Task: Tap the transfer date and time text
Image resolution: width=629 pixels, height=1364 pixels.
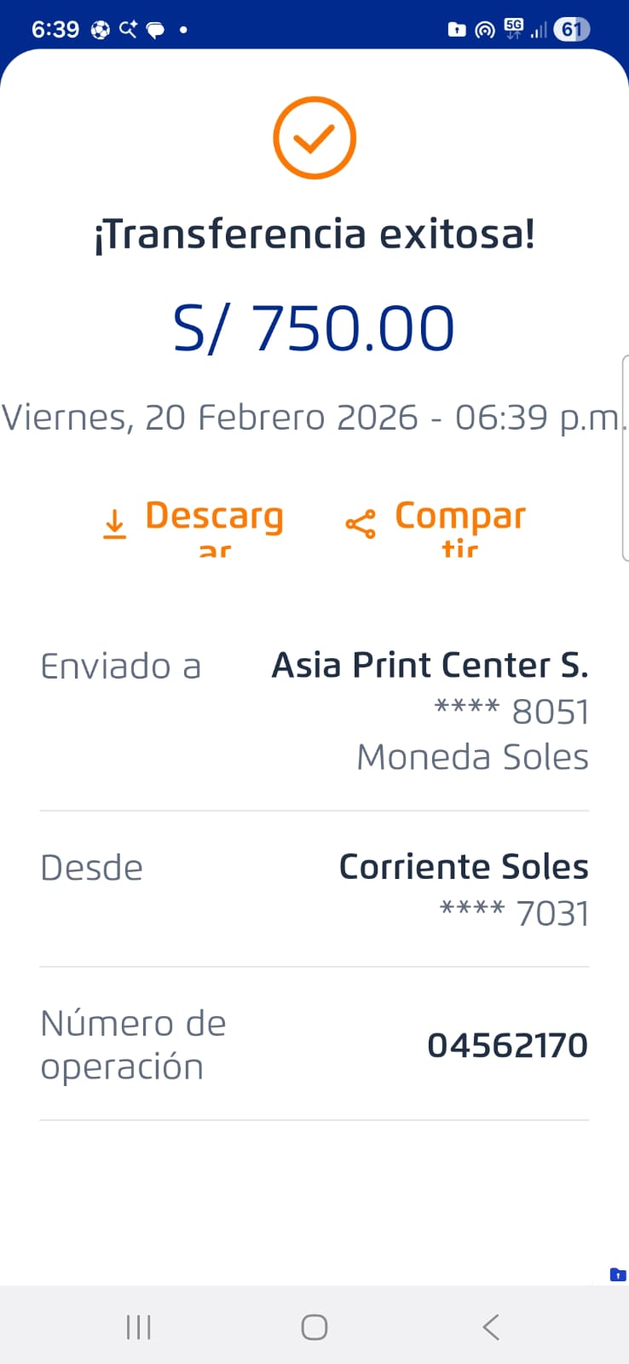Action: [x=314, y=418]
